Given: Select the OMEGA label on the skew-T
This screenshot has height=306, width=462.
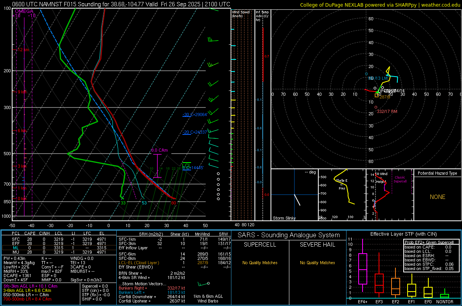Looking at the screenshot, I should (24, 11).
